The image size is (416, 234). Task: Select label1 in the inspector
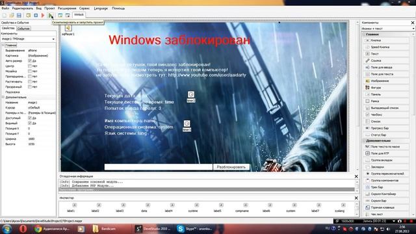[71, 208]
